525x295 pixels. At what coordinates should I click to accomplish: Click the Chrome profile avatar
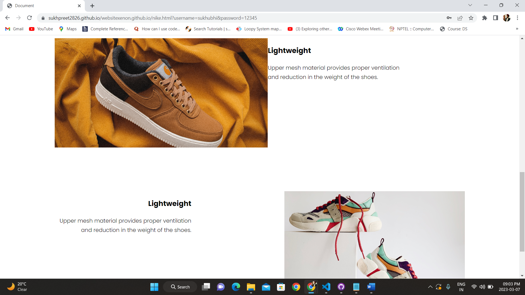[x=506, y=18]
